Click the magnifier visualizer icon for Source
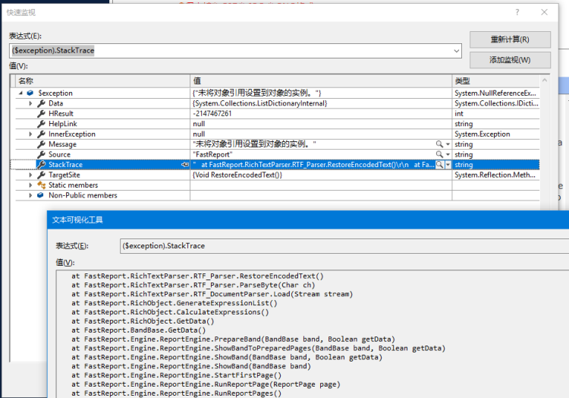Viewport: 569px width, 398px height. (439, 154)
